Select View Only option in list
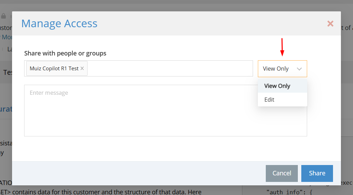 pyautogui.click(x=282, y=86)
